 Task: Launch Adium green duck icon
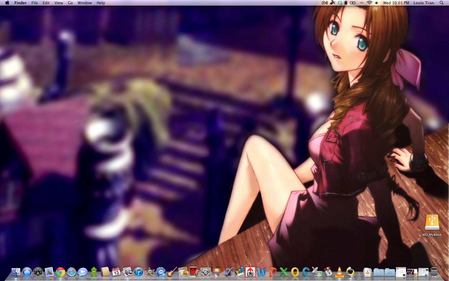tap(94, 272)
